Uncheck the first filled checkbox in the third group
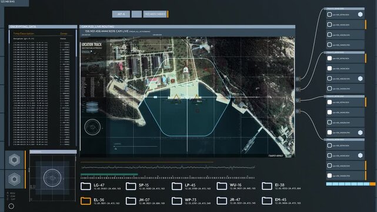 [329, 102]
